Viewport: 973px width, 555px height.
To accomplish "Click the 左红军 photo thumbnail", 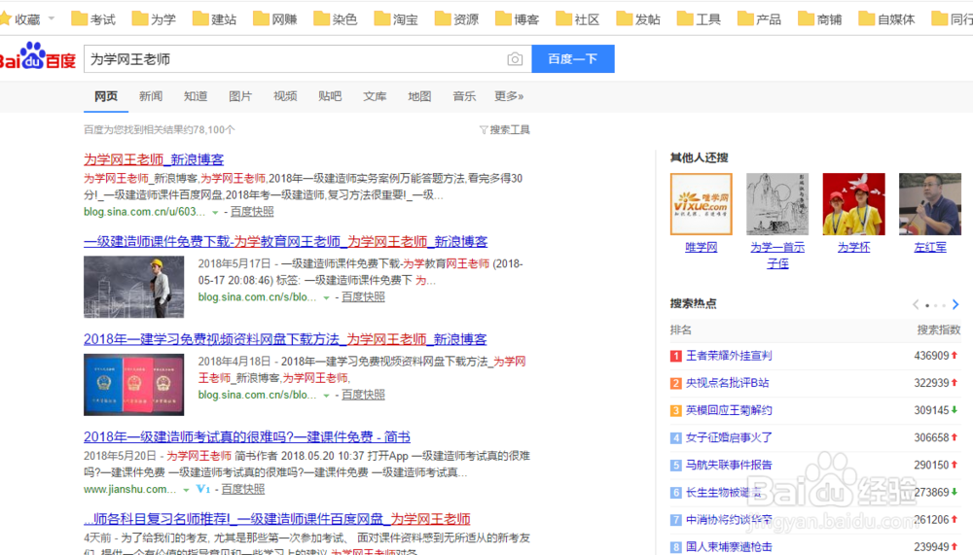I will tap(930, 204).
